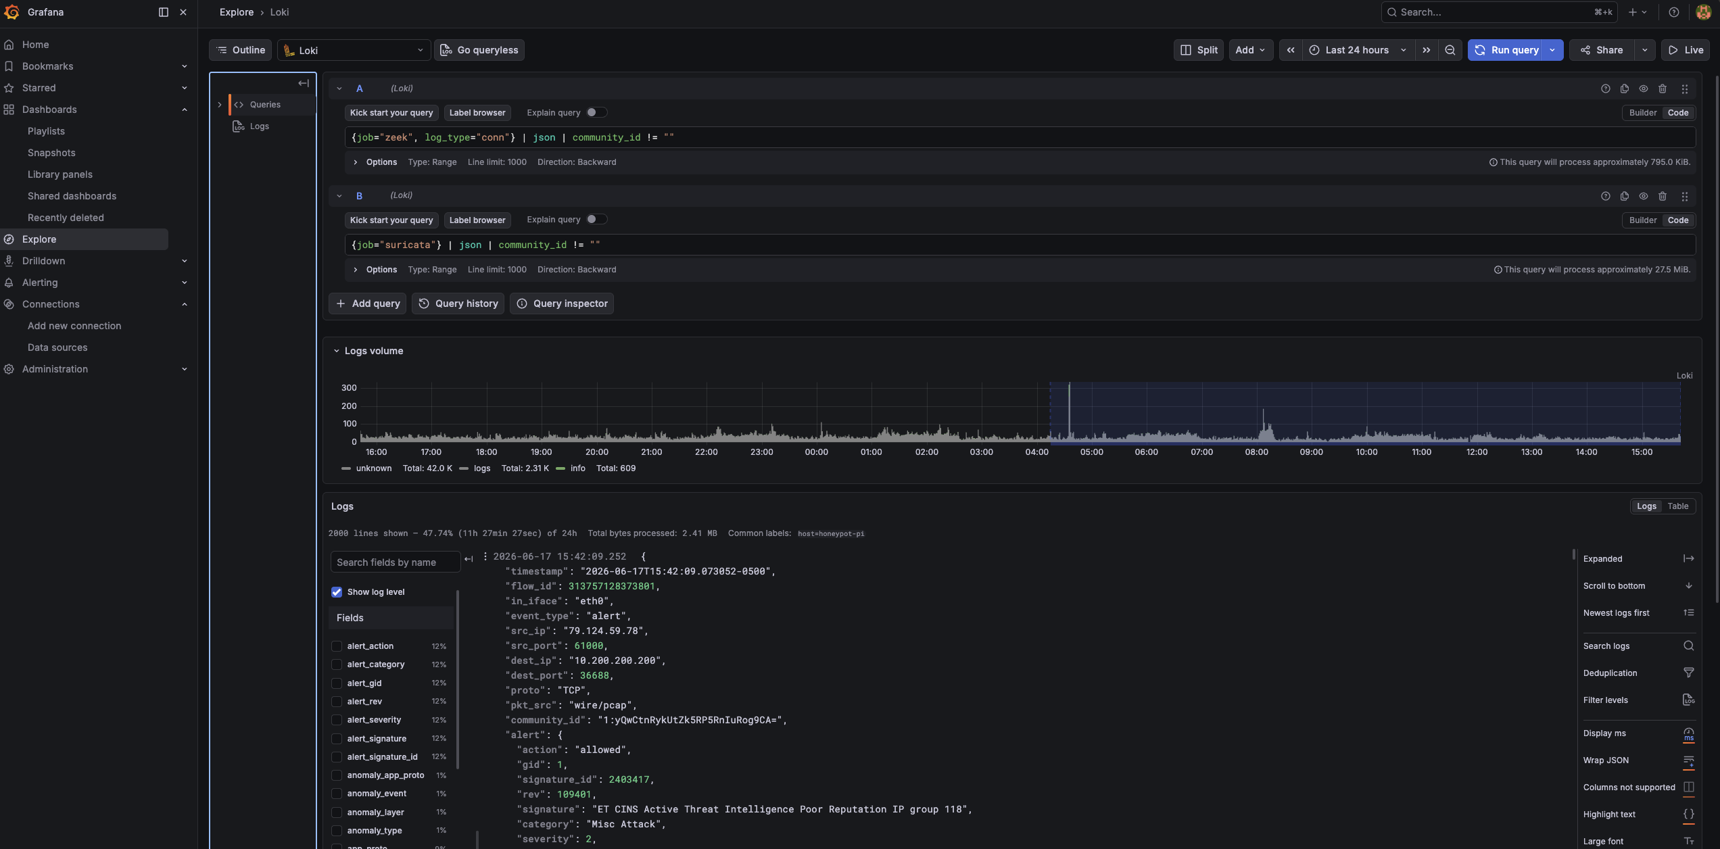Duplicate query A

click(1625, 89)
